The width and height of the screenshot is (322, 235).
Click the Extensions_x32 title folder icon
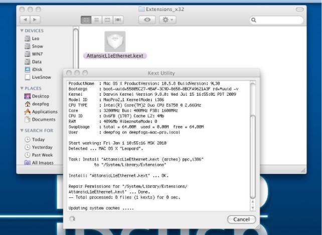coord(141,9)
